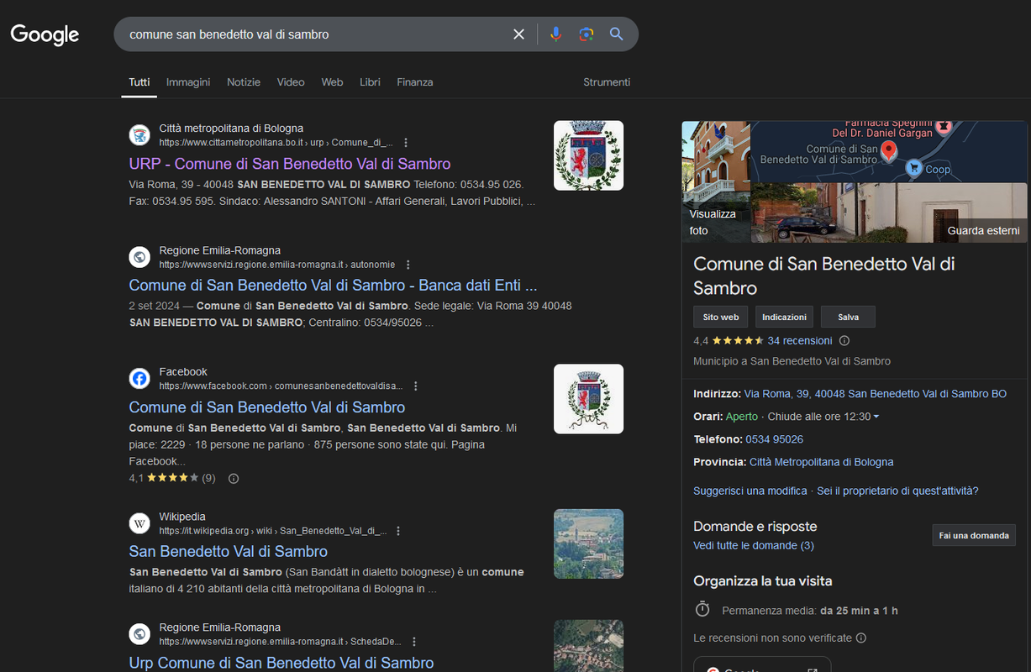Image resolution: width=1031 pixels, height=672 pixels.
Task: Select the Tutti tab
Action: [139, 82]
